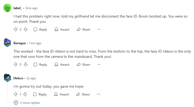The width and height of the screenshot is (194, 107).
Task: Downvote Heisco's comment
Action: (x=25, y=94)
